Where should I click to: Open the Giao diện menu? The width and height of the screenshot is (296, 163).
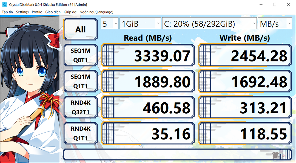pyautogui.click(x=54, y=12)
